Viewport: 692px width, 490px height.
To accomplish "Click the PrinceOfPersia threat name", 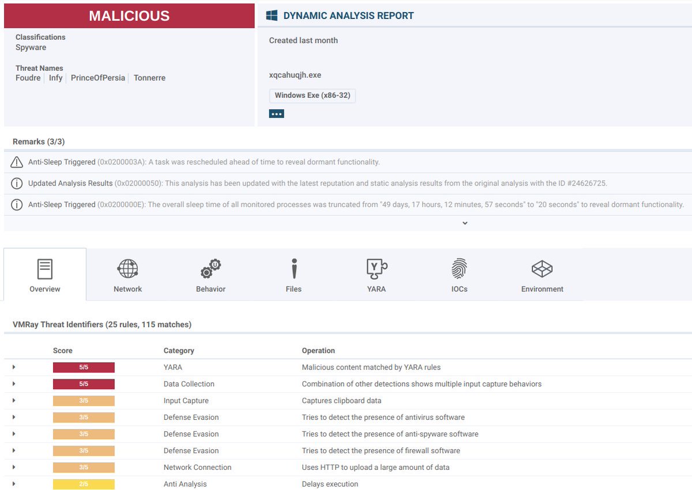I will (98, 78).
